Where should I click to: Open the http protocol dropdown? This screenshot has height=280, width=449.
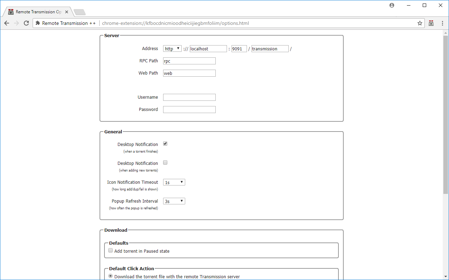(172, 49)
